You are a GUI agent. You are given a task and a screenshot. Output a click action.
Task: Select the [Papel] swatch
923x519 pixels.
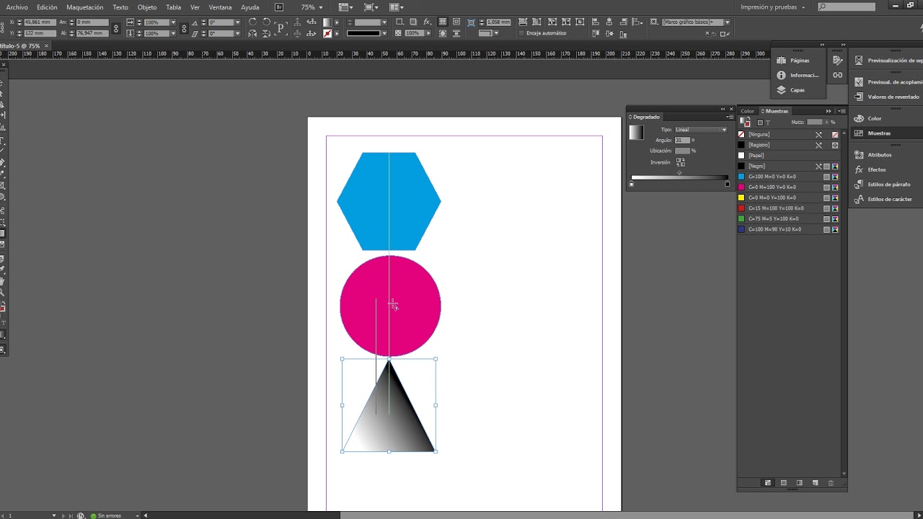789,156
